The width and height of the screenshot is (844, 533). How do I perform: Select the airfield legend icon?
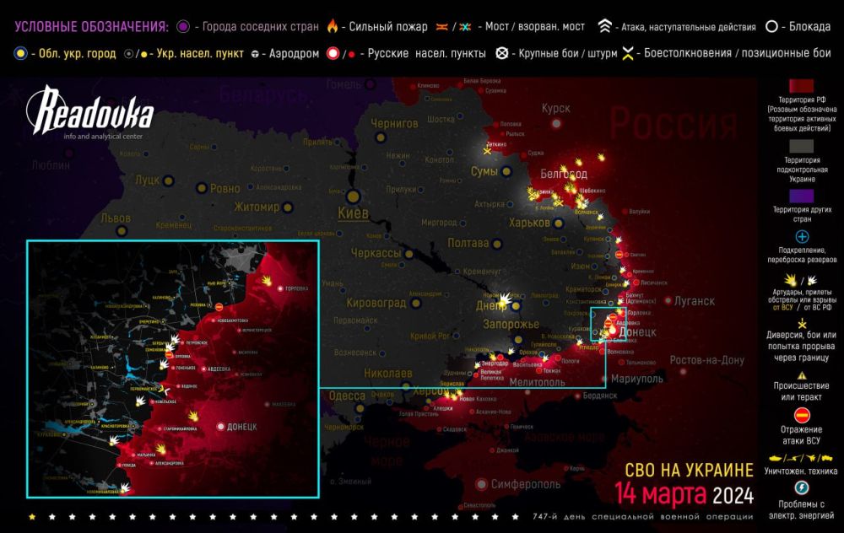click(x=253, y=52)
